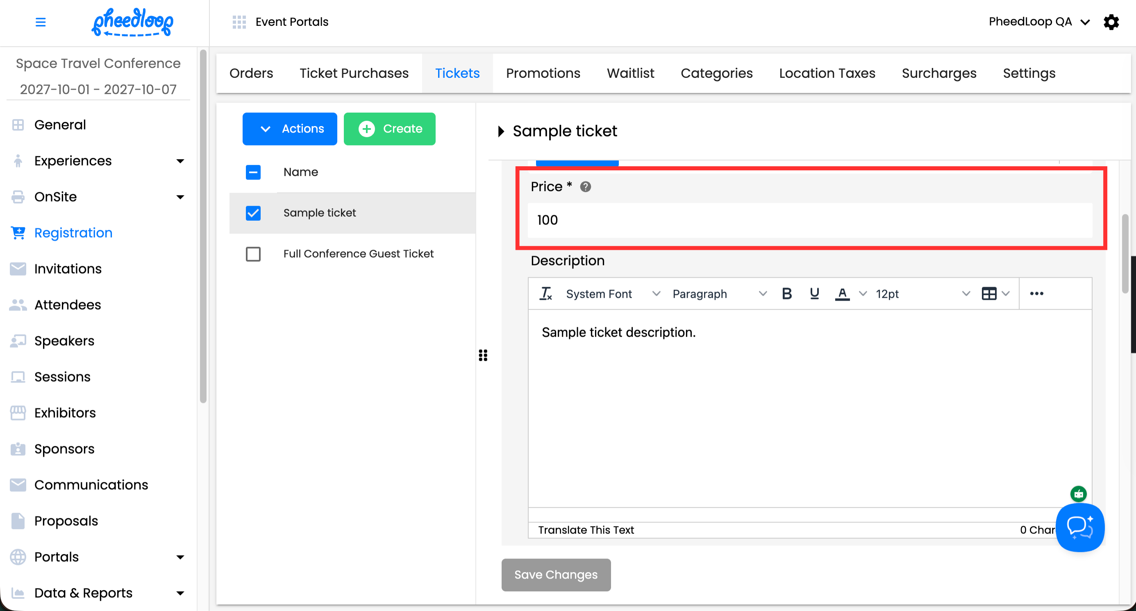Click the Price help question mark
1136x611 pixels.
585,187
